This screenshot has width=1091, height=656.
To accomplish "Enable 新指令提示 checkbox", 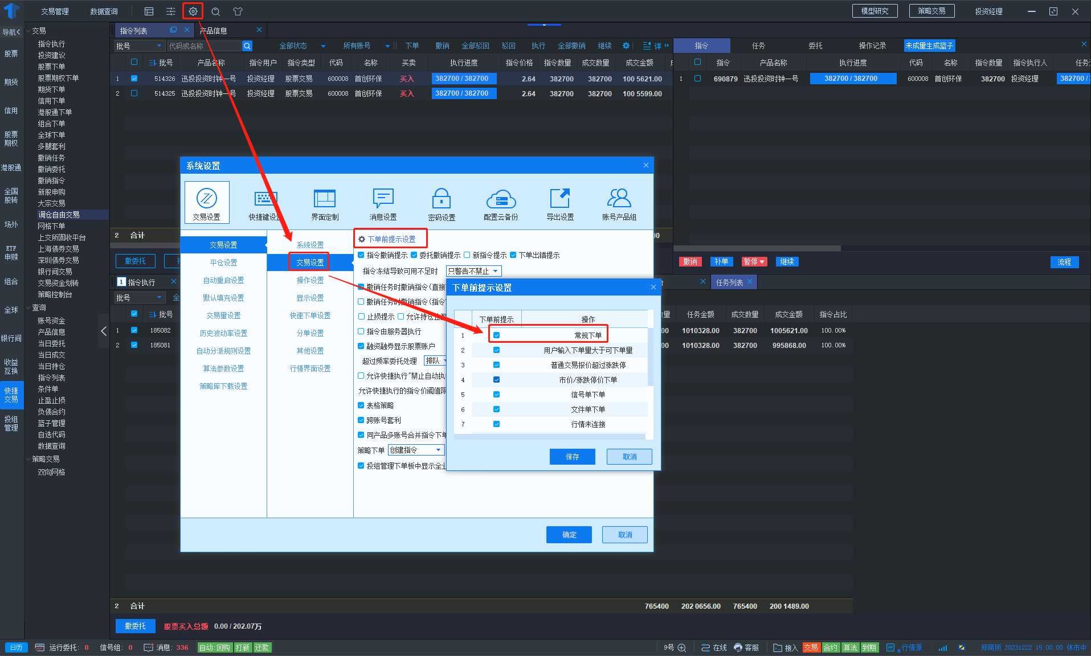I will (x=467, y=255).
